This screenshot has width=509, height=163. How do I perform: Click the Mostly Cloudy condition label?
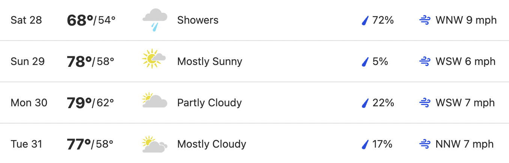point(212,144)
